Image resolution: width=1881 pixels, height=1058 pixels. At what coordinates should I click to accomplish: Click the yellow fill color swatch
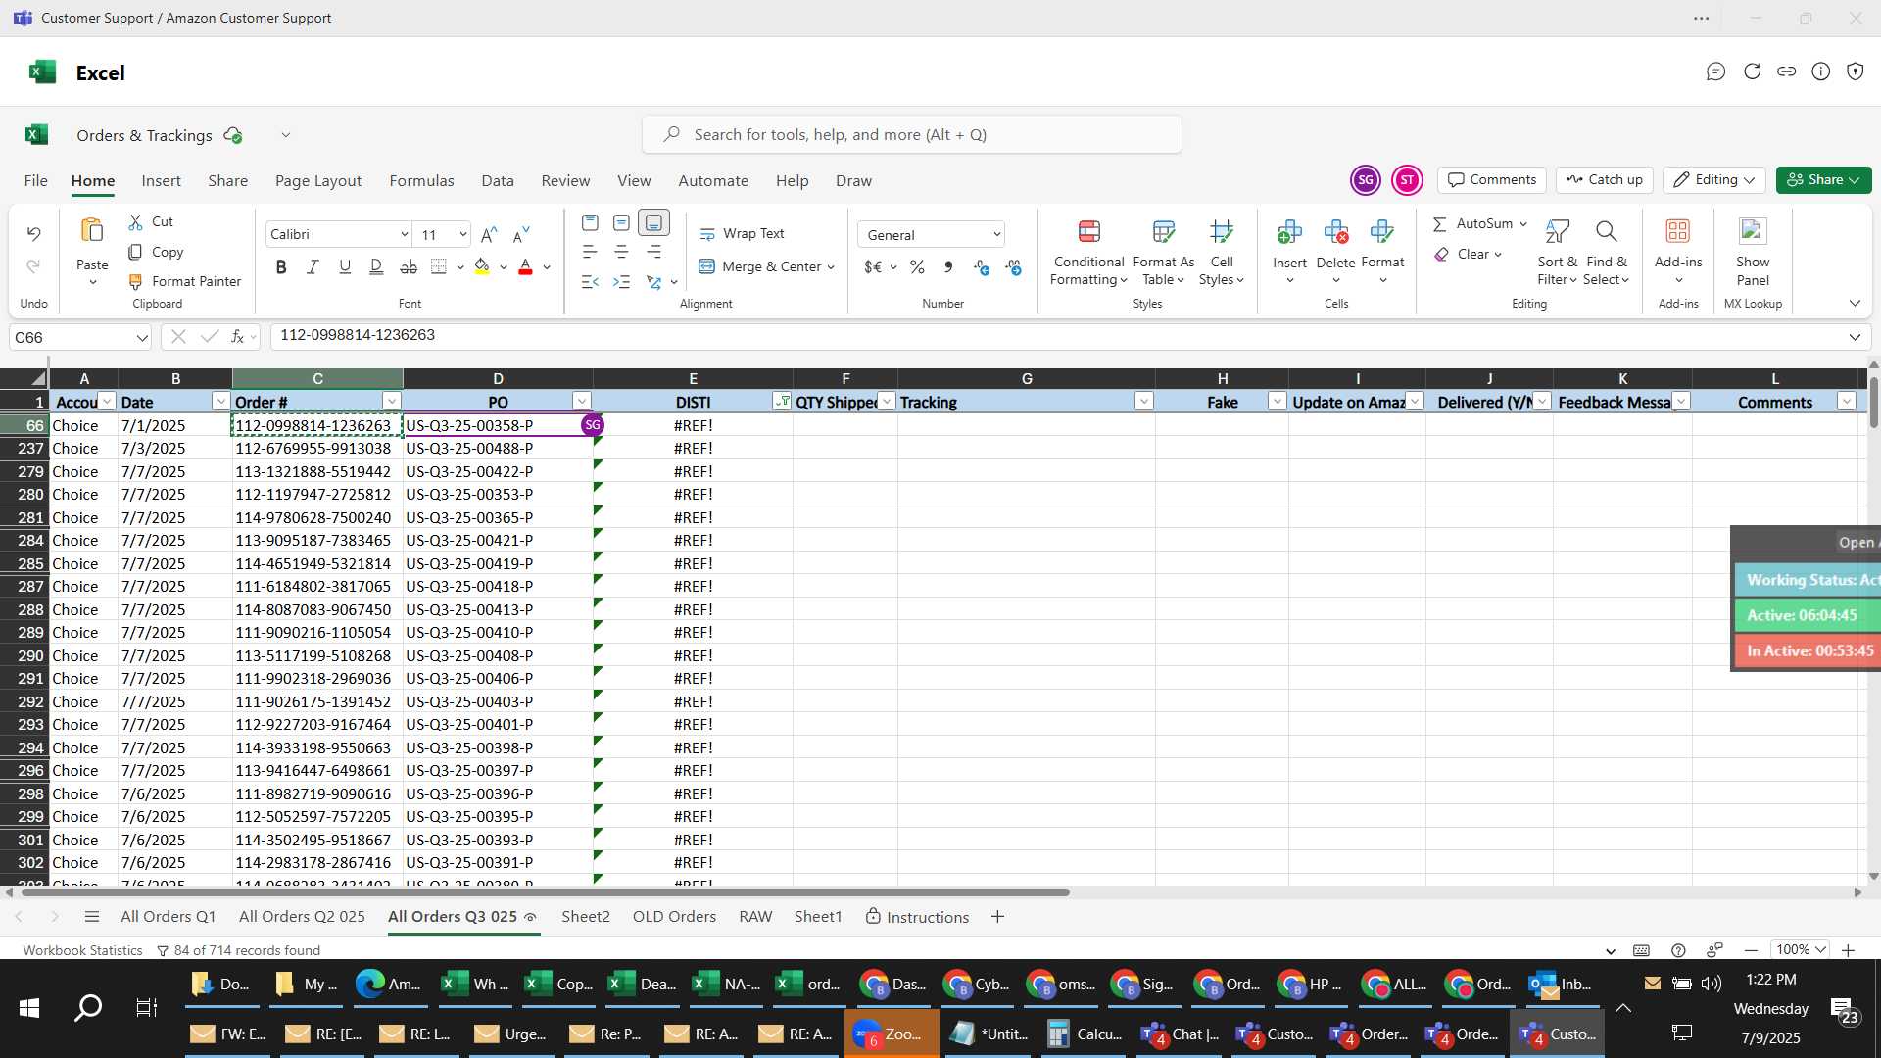tap(481, 266)
